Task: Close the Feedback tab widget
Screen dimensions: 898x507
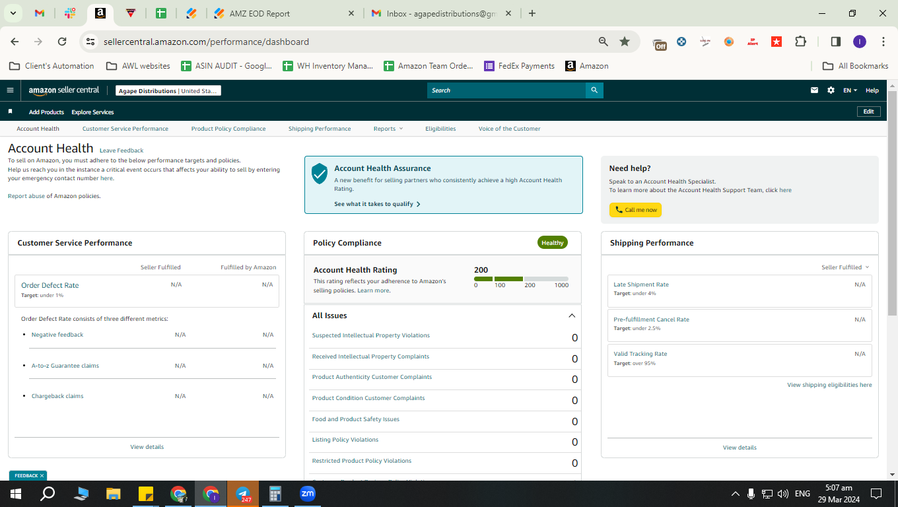Action: tap(42, 476)
